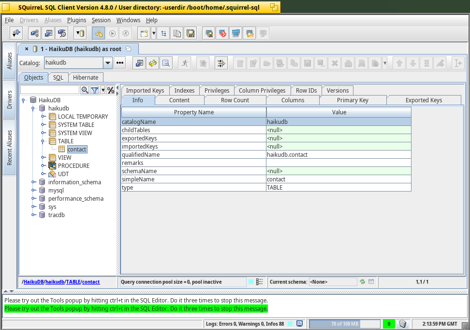Click the cascade windows toolbar icon
The width and height of the screenshot is (470, 330).
click(236, 33)
